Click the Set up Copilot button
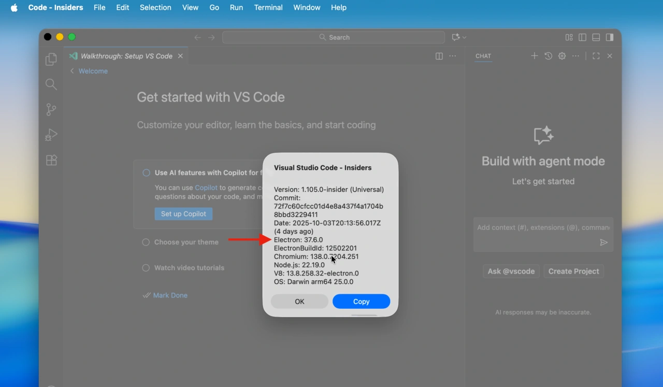663x387 pixels. coord(183,213)
